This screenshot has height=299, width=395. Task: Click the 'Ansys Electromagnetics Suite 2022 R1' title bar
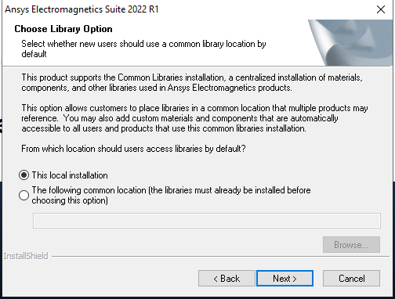pos(82,9)
